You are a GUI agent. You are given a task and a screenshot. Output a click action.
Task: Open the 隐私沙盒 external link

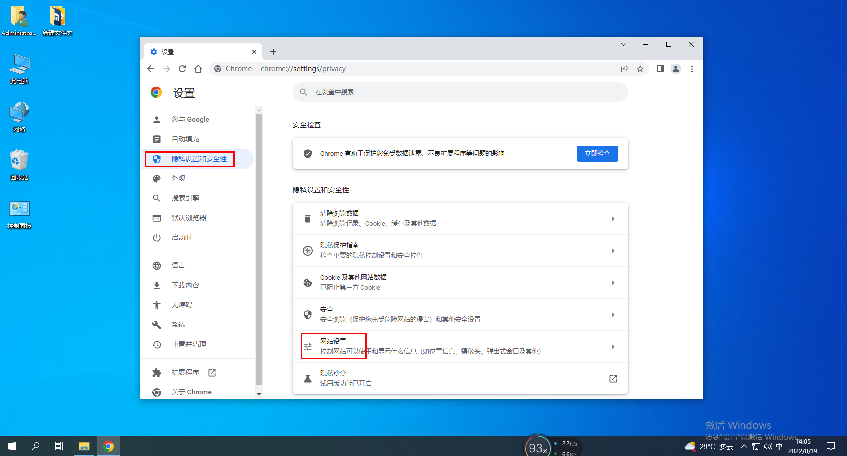tap(613, 378)
